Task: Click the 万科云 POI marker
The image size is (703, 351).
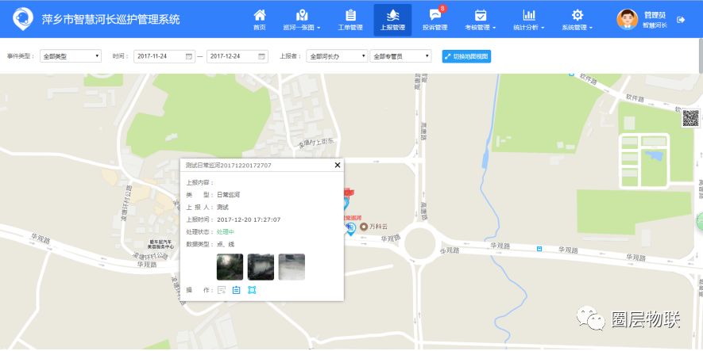Action: tap(364, 227)
